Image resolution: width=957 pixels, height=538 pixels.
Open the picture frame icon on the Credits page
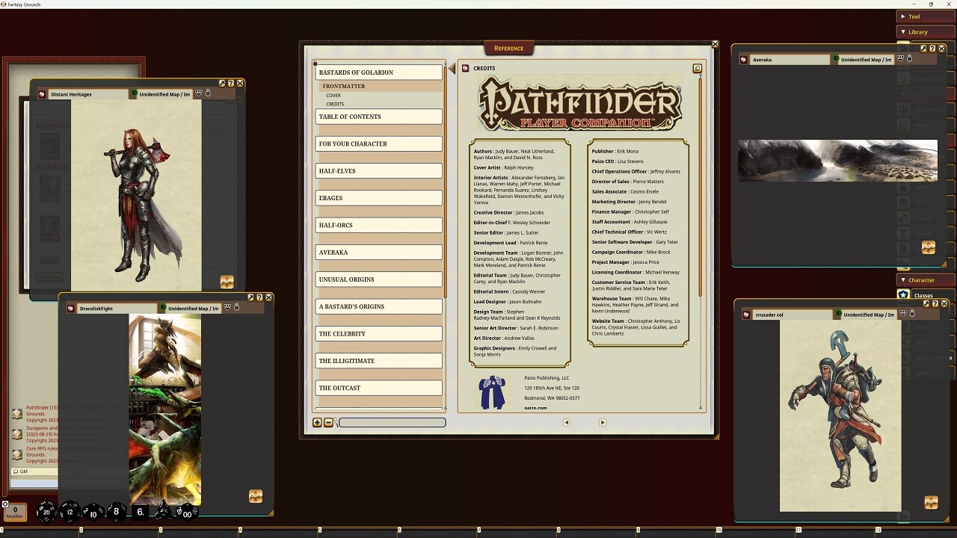click(x=698, y=68)
